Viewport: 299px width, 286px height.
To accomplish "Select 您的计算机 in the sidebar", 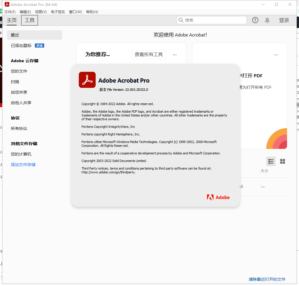I will click(x=21, y=154).
